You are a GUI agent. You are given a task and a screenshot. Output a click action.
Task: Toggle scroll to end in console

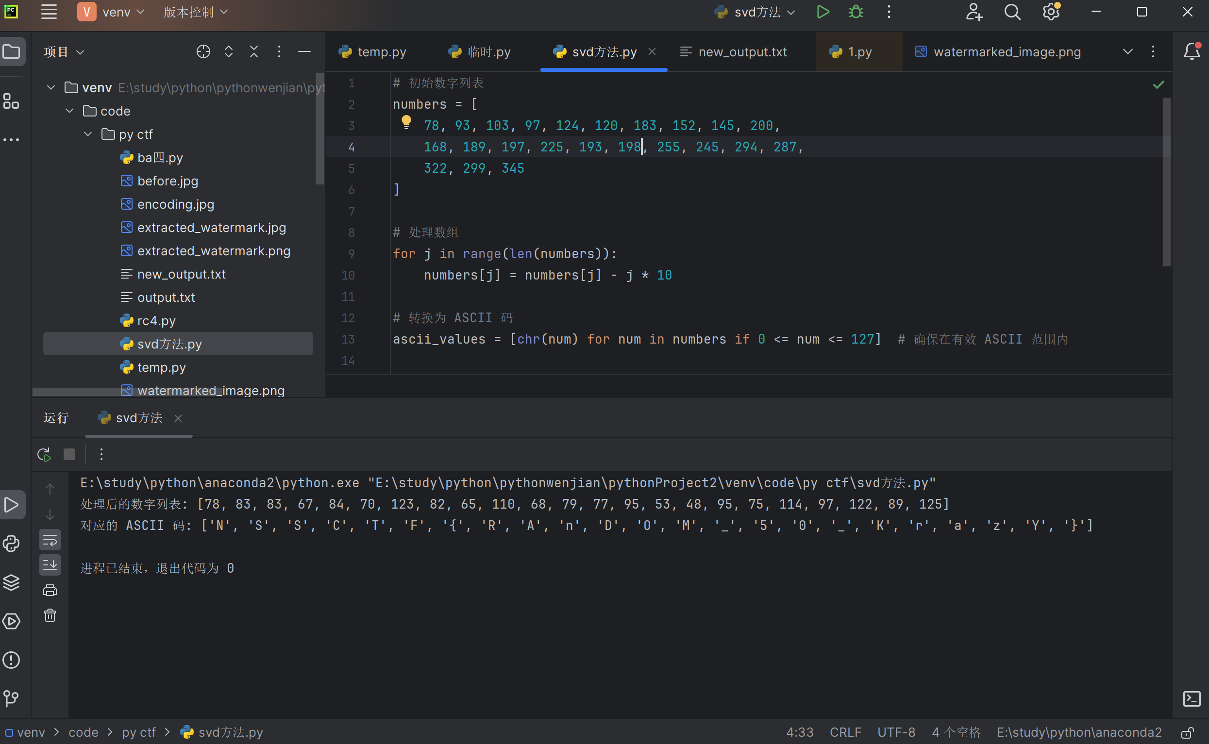50,565
